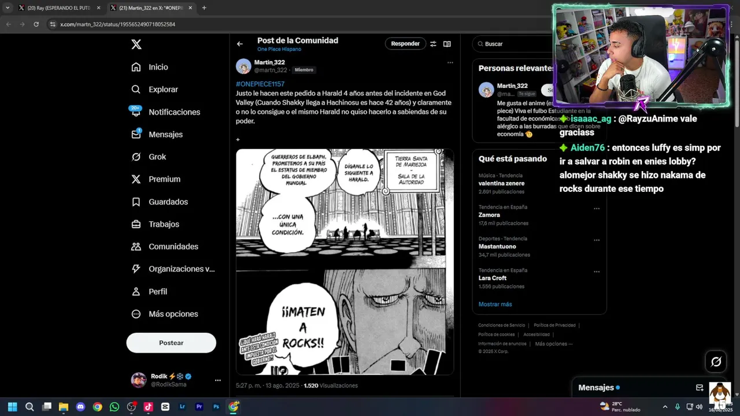Open Condiciones de Servicio footer link
The height and width of the screenshot is (416, 740).
(501, 325)
